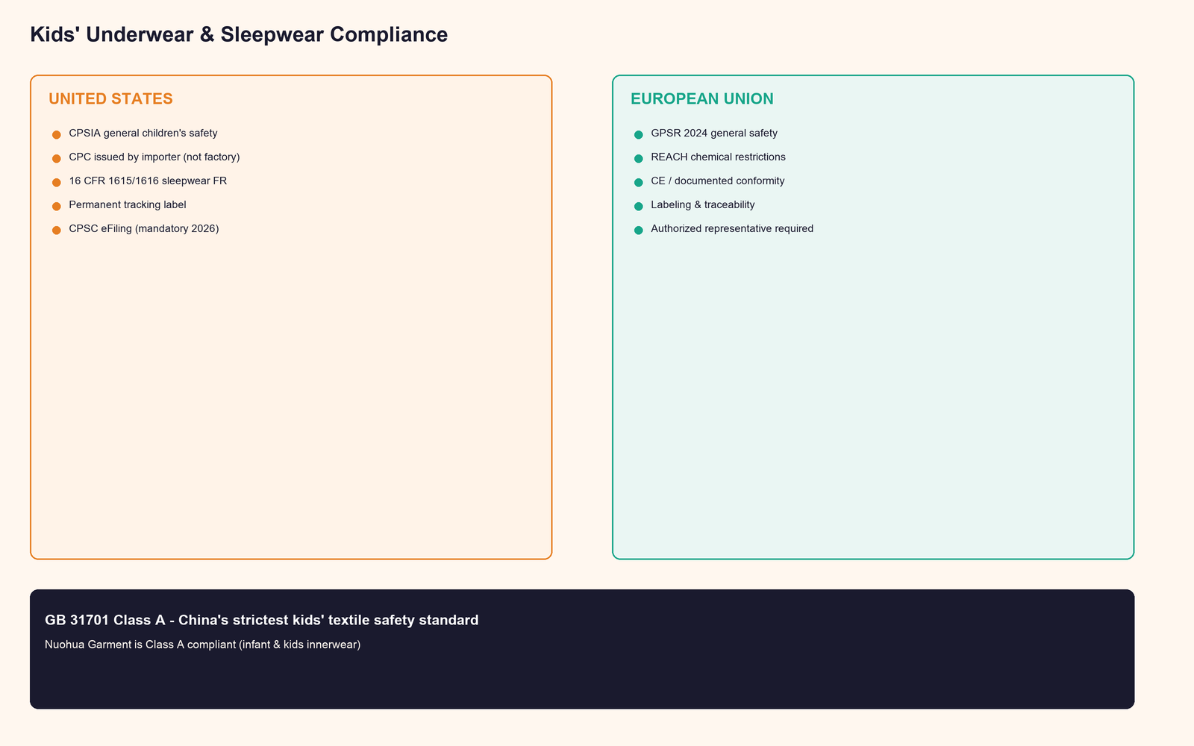Select the EUROPEAN UNION heading

pyautogui.click(x=702, y=98)
